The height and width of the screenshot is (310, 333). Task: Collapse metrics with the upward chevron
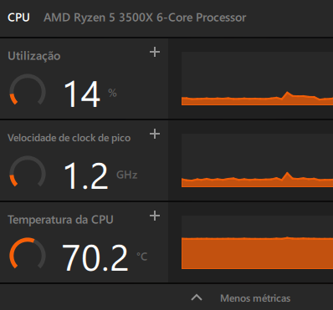point(197,298)
